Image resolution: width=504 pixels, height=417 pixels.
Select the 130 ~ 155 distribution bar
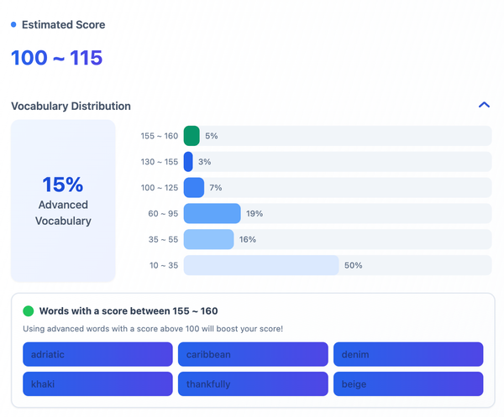[x=188, y=162]
